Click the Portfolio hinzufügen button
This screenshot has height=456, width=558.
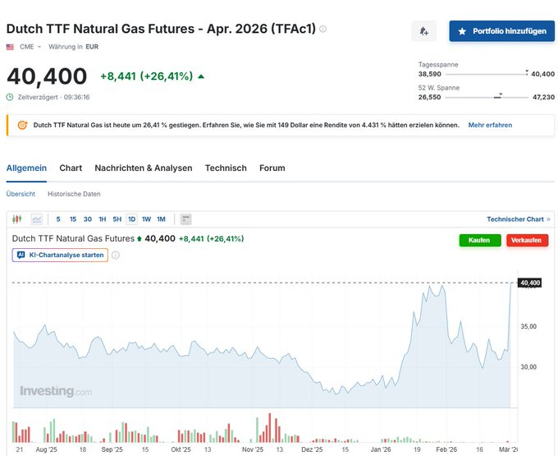(501, 31)
